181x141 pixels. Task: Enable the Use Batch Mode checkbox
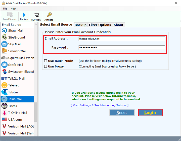46,61
